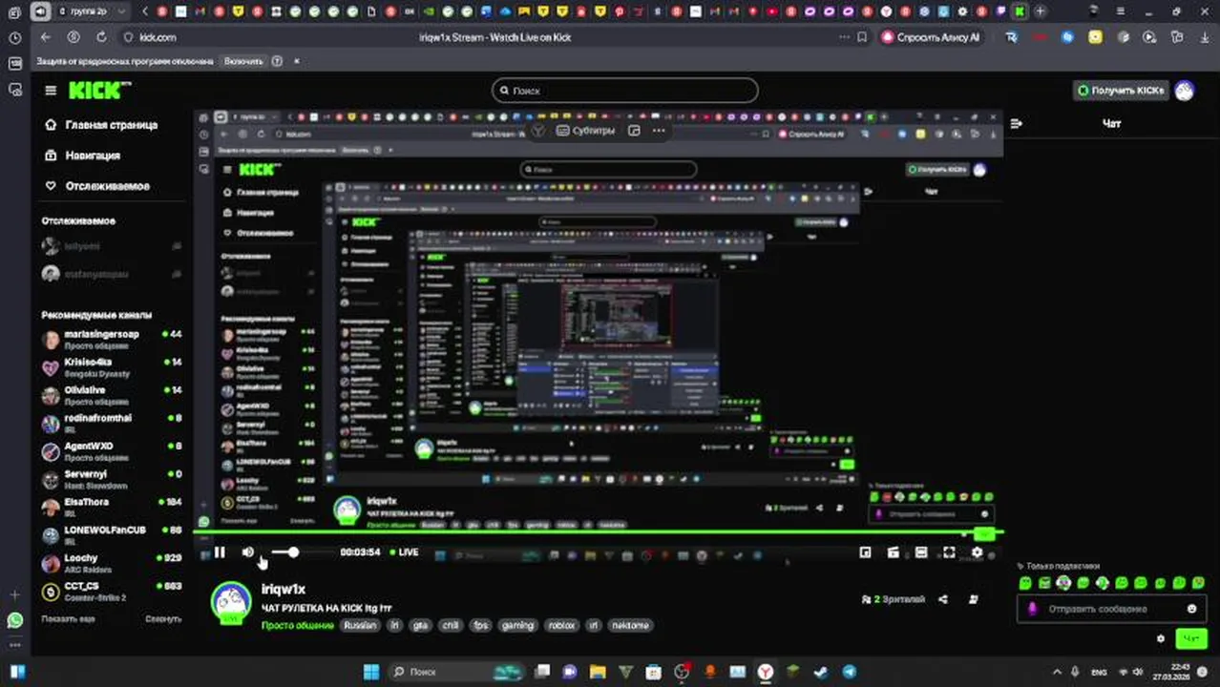Select the chill tag
The image size is (1220, 687).
pos(451,626)
